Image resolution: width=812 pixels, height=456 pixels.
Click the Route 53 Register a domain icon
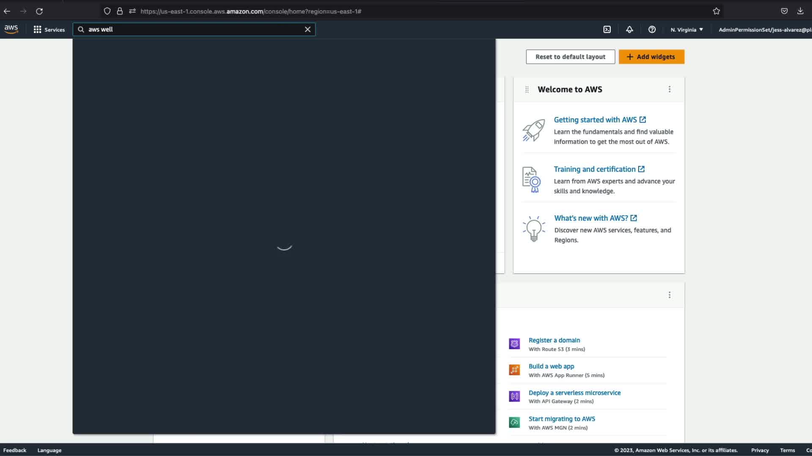coord(514,344)
